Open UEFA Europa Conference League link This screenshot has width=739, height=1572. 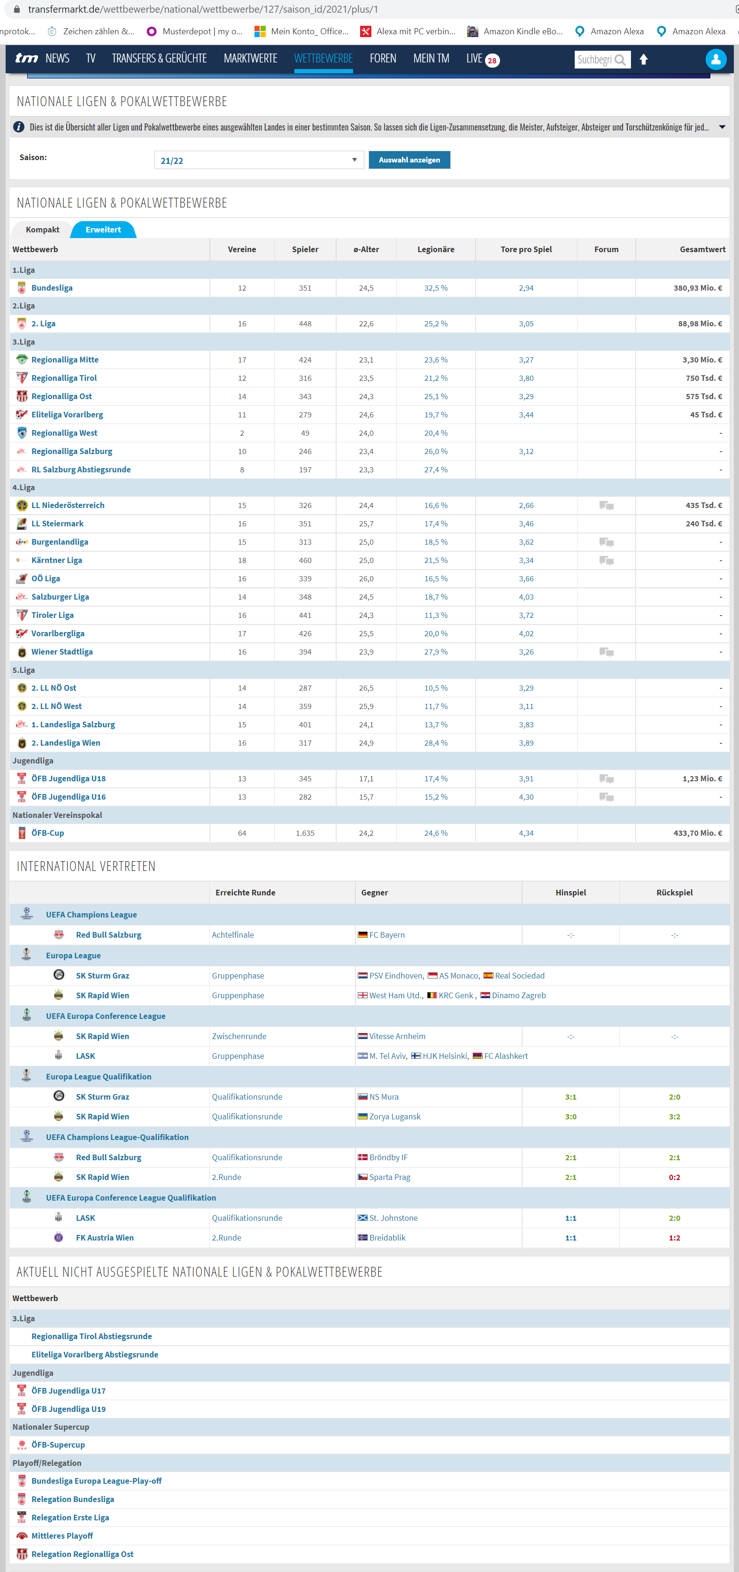tap(106, 1016)
